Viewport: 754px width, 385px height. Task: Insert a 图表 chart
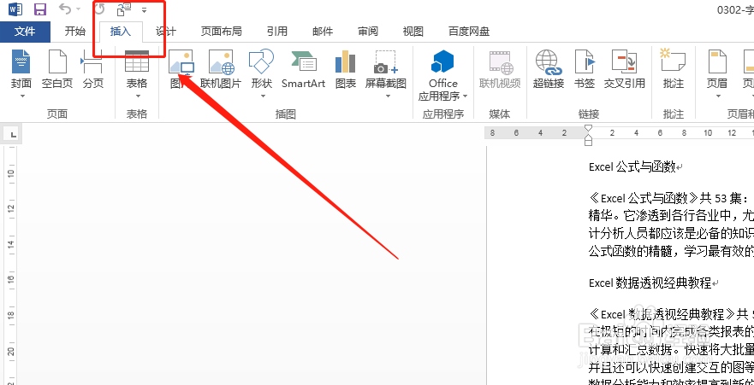tap(345, 69)
